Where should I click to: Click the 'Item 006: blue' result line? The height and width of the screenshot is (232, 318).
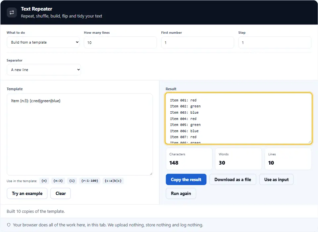click(x=184, y=131)
